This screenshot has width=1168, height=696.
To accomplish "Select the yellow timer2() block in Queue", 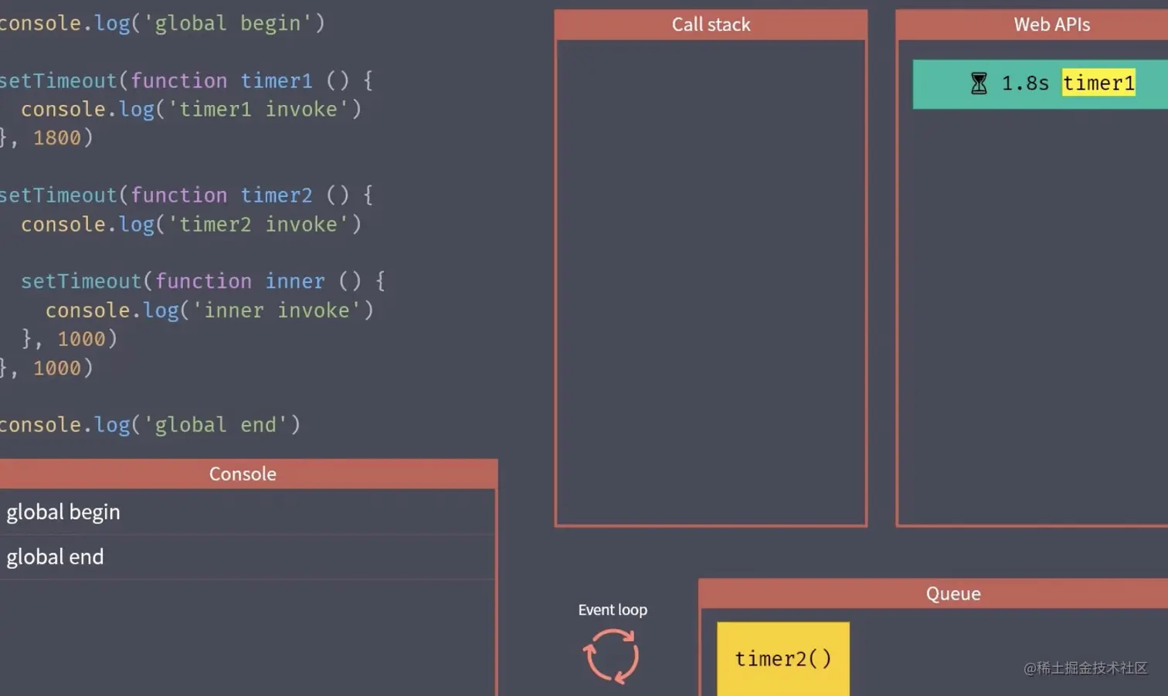I will (783, 659).
